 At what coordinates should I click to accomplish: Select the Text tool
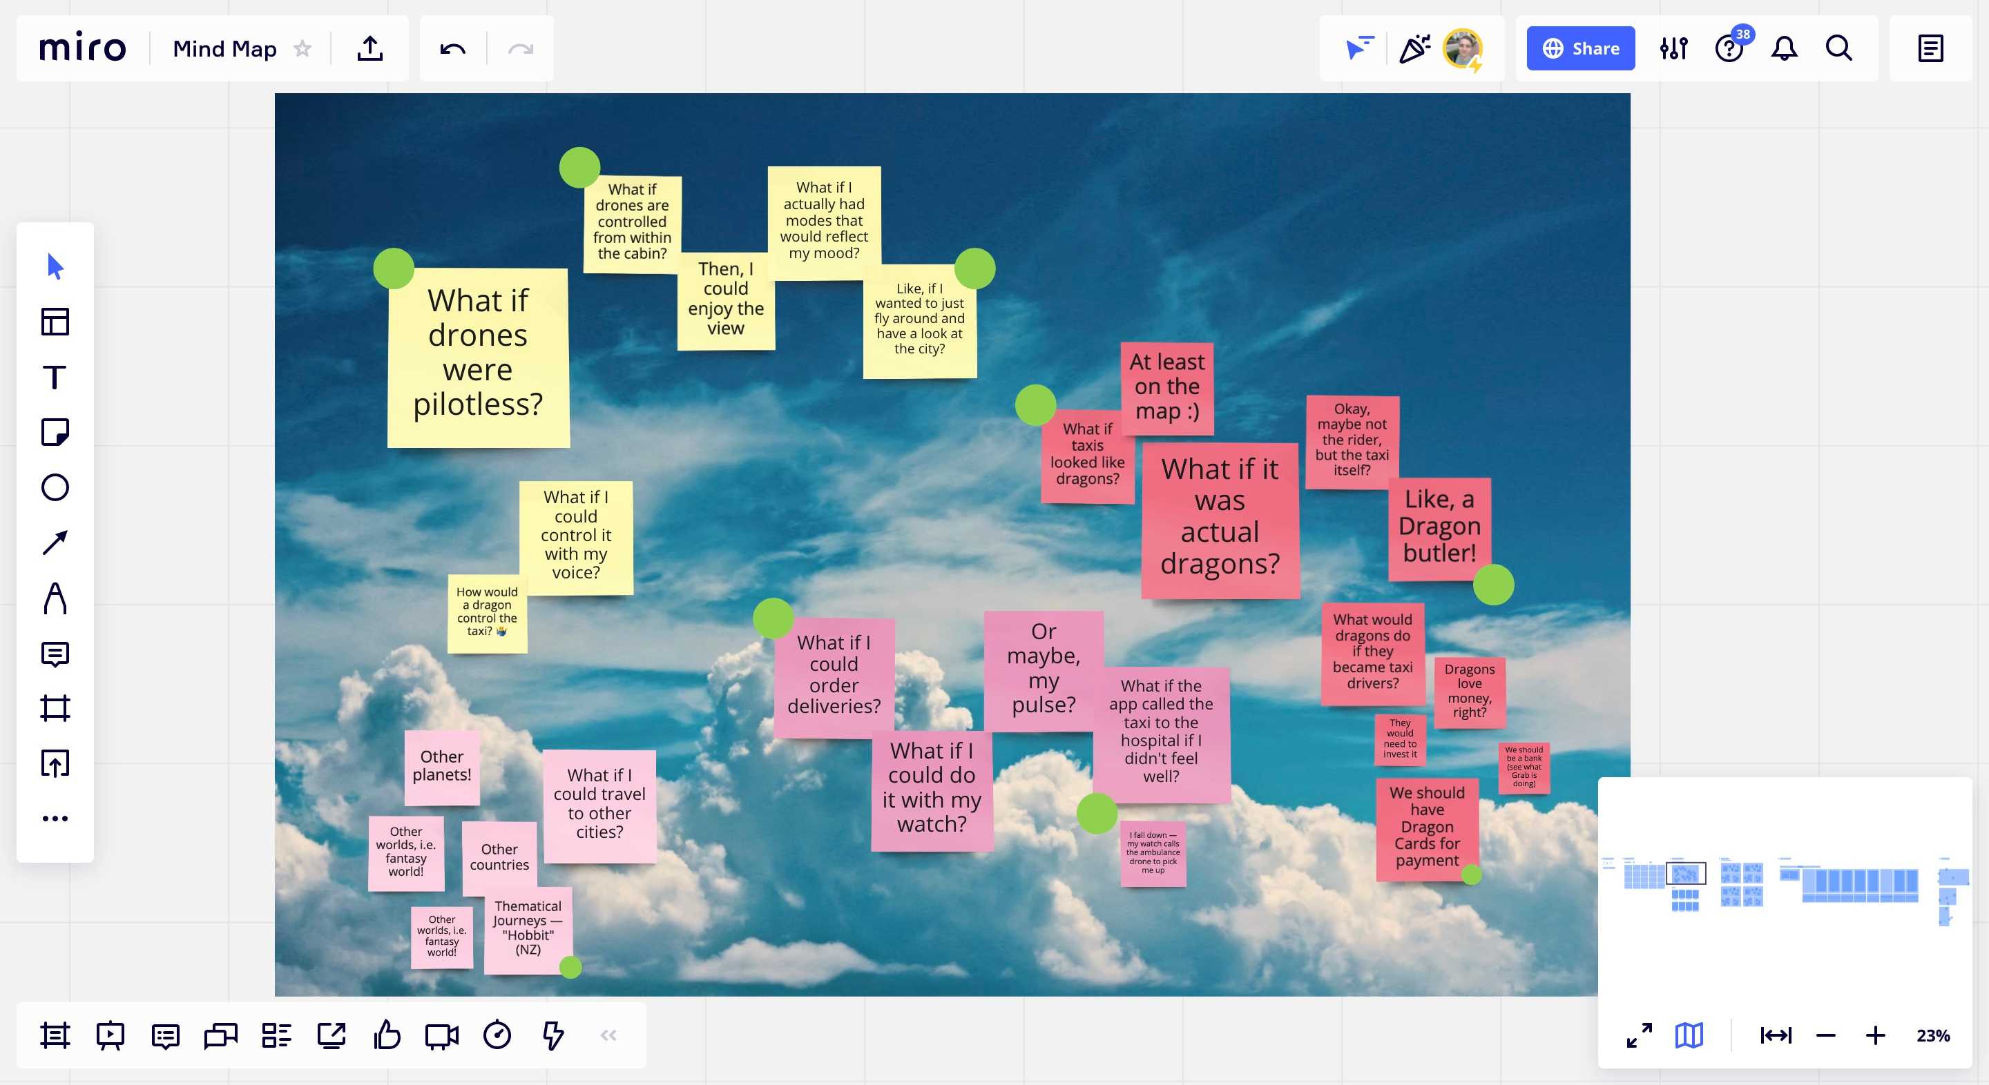55,378
